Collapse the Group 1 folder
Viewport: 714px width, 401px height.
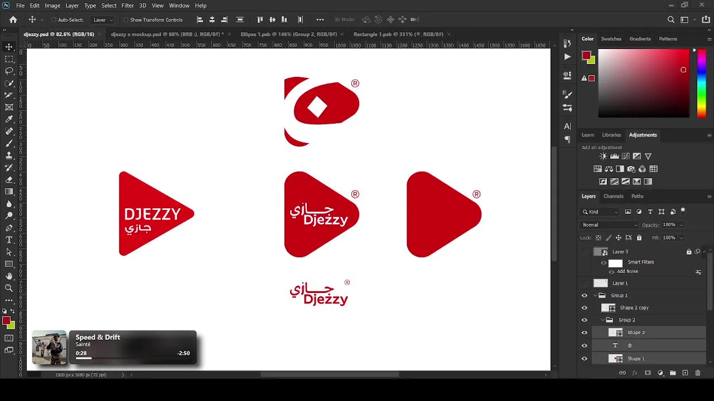coord(595,296)
